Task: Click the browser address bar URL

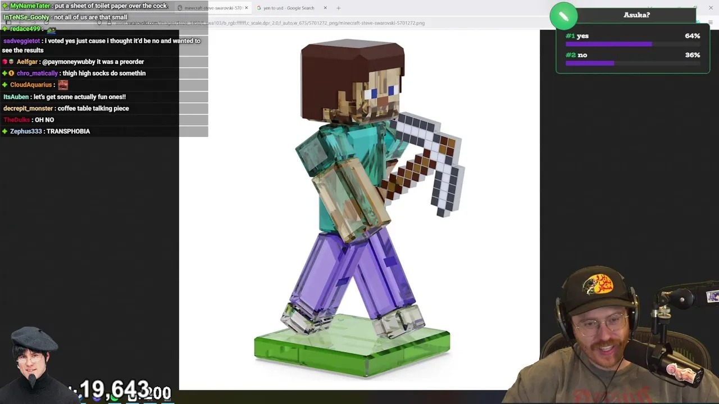Action: pos(270,23)
